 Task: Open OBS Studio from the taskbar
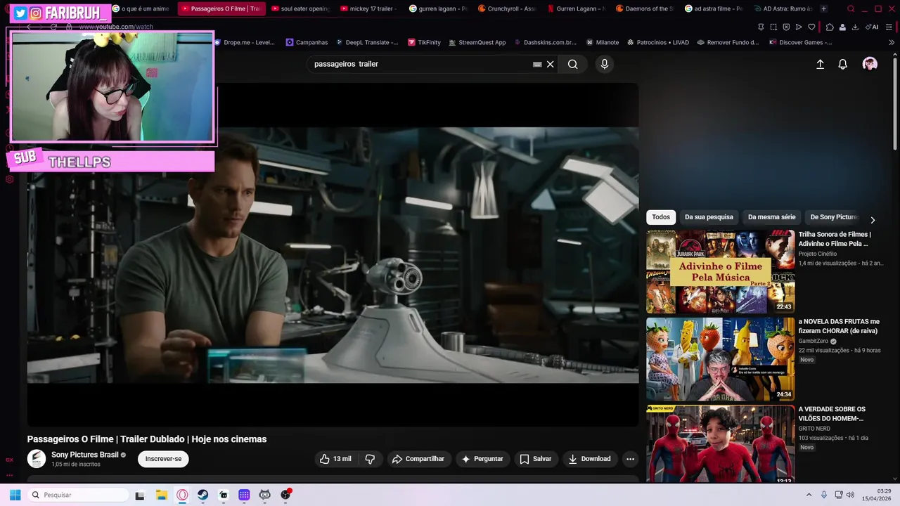(x=285, y=495)
